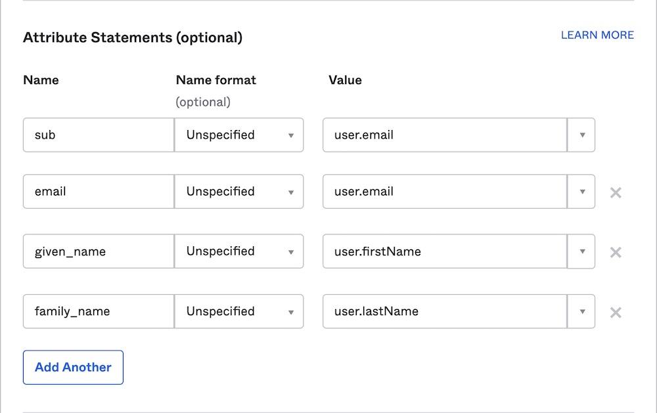Image resolution: width=657 pixels, height=413 pixels.
Task: Click into the given_name Name field
Action: (x=97, y=251)
